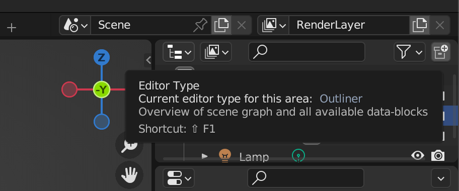Expand the Lamp tree item arrow

coord(205,156)
